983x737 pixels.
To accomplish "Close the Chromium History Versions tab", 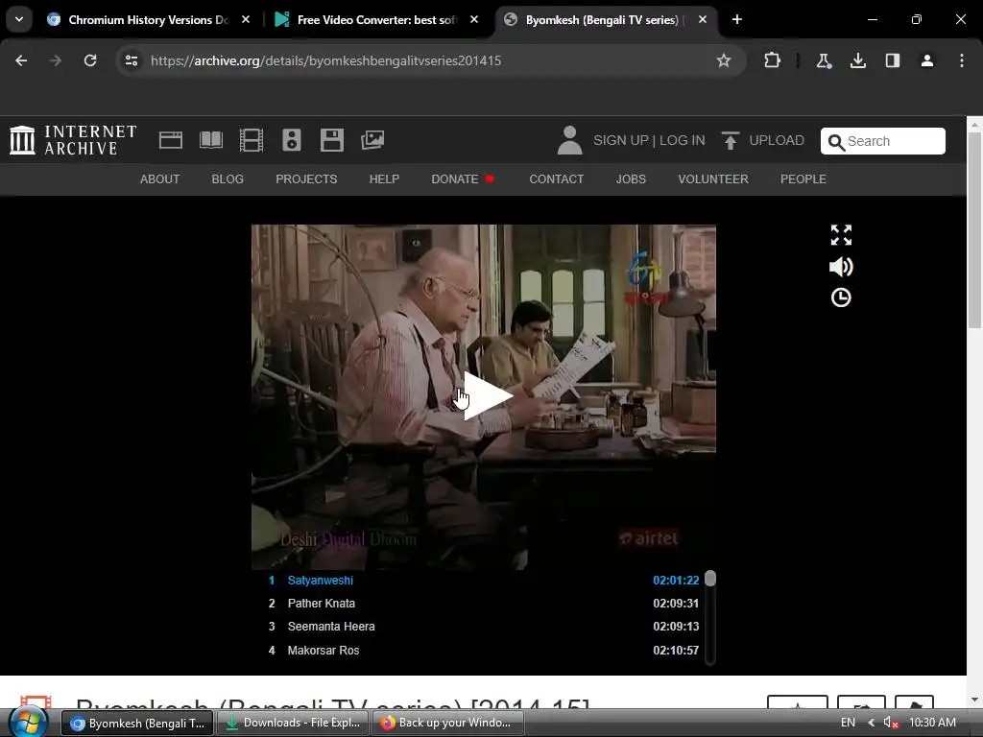I will coord(246,19).
